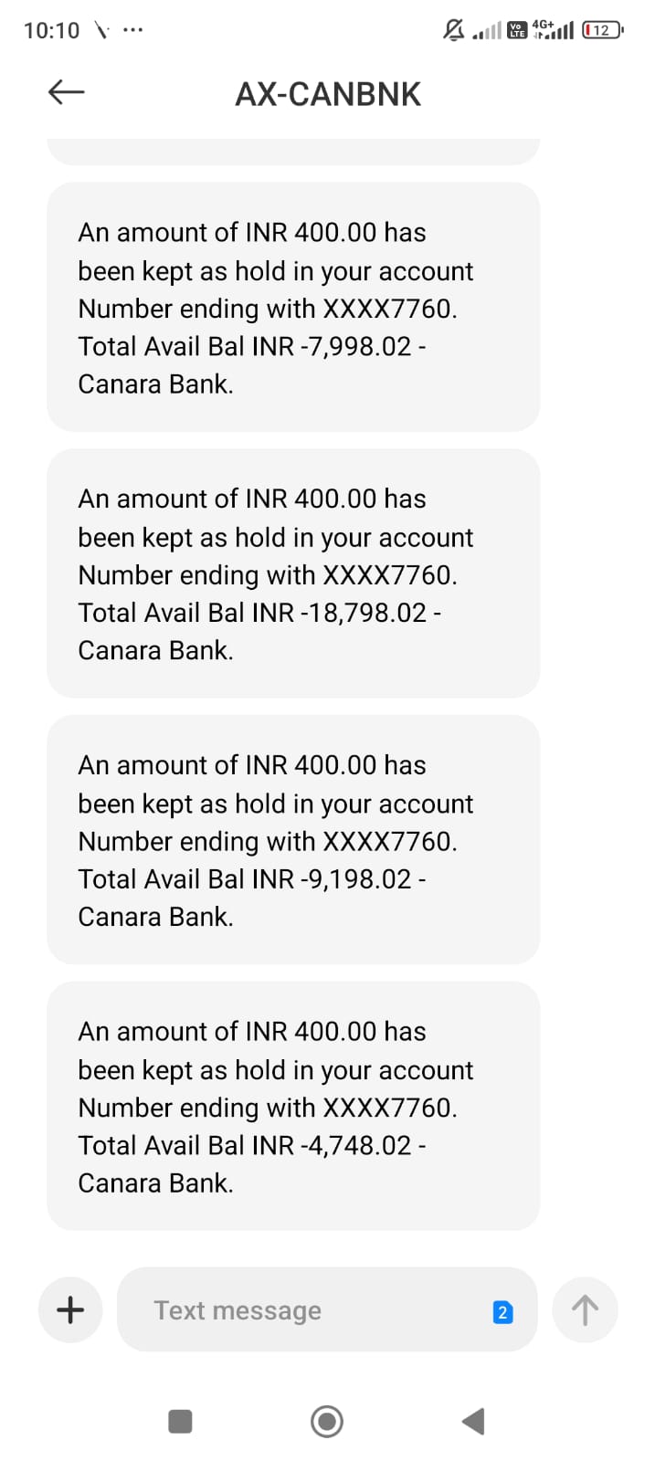Switch SIM using the blue 2 badge
Viewport: 655px width, 1461px height.
(x=502, y=1312)
